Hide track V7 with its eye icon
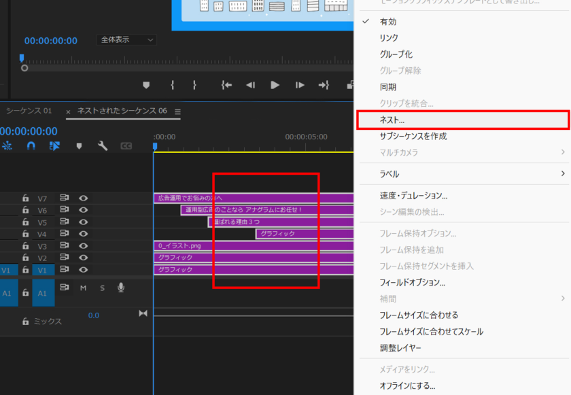 [84, 199]
